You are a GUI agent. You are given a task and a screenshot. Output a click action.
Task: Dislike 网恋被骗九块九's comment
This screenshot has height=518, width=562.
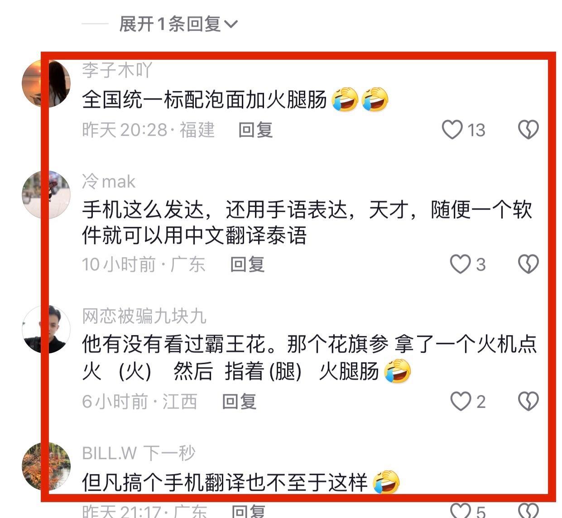point(528,401)
